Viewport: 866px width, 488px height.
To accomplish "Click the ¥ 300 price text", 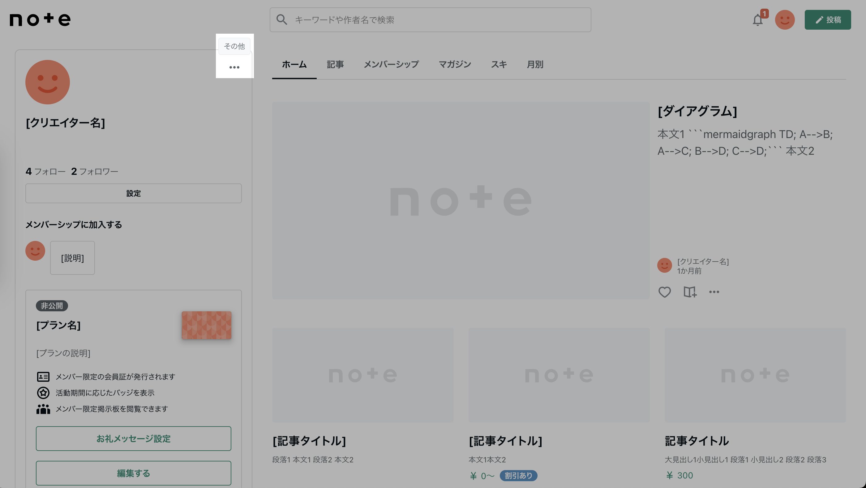I will coord(680,475).
